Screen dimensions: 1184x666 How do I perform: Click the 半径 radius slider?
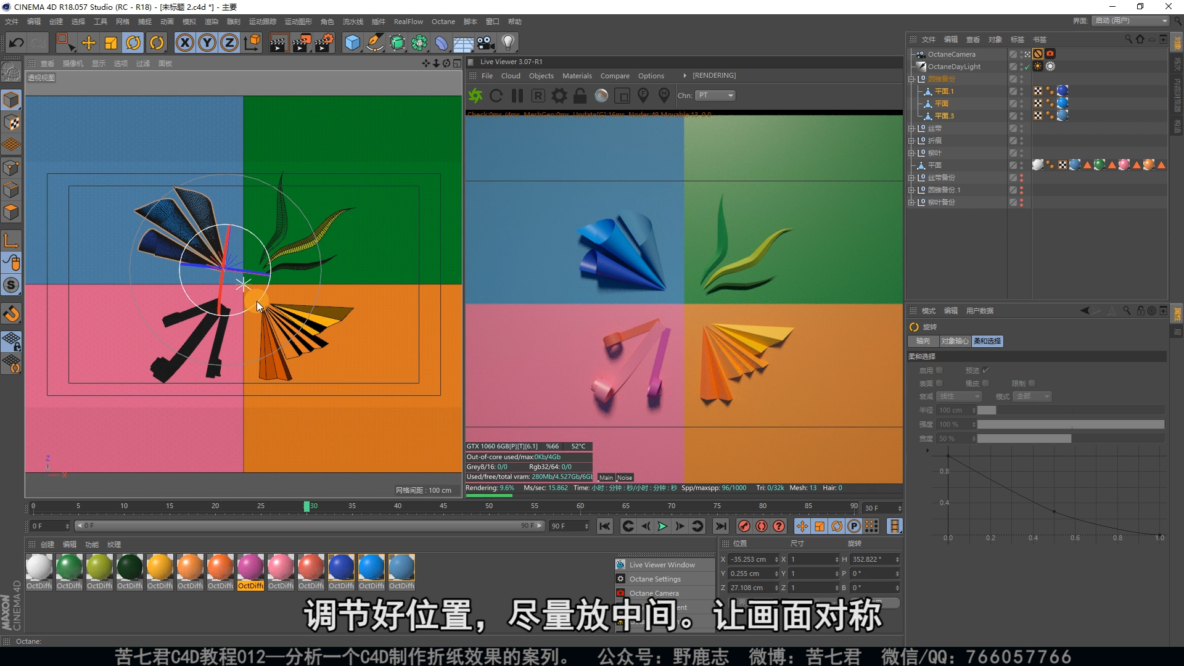point(1071,410)
